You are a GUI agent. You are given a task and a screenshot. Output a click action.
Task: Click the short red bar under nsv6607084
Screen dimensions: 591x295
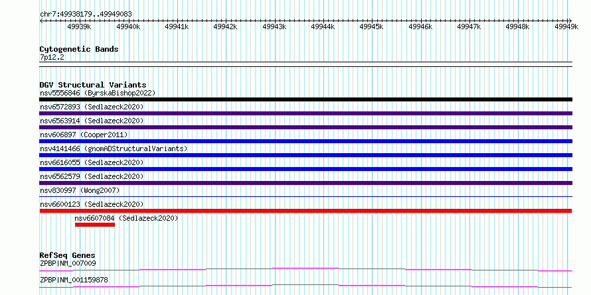click(x=95, y=225)
